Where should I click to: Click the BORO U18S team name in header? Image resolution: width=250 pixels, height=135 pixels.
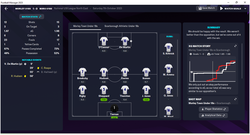46,9
